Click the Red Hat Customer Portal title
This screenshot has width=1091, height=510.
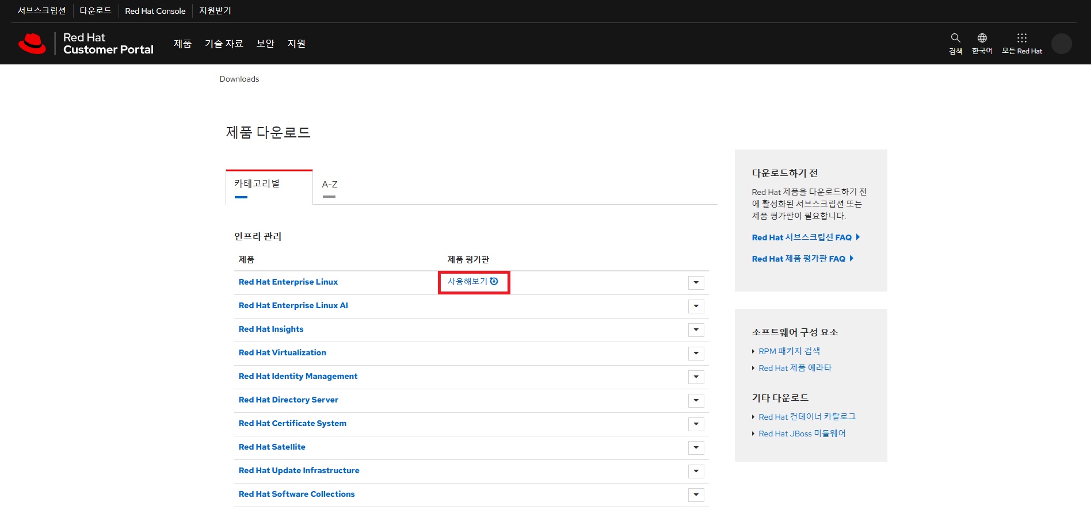click(x=108, y=44)
